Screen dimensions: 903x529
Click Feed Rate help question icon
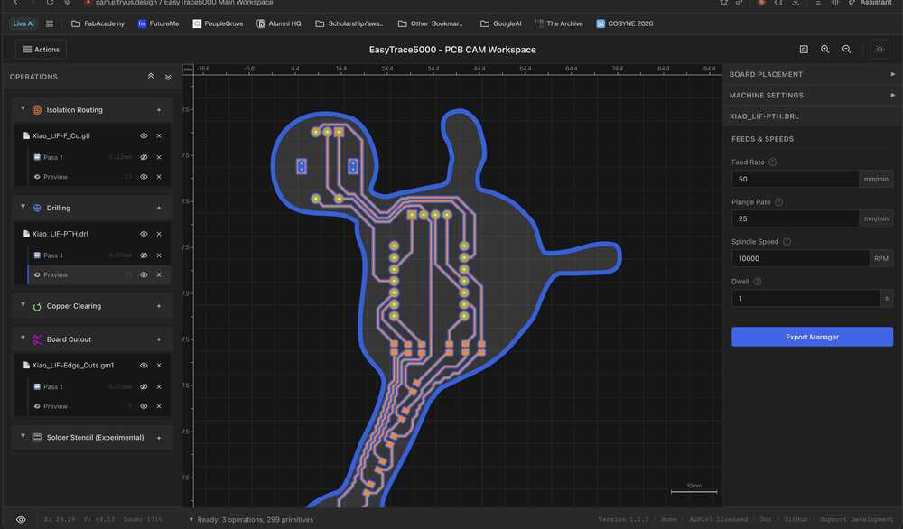coord(772,162)
